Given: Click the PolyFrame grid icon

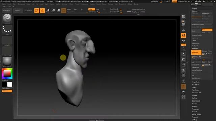Looking at the screenshot, I should [183, 75].
